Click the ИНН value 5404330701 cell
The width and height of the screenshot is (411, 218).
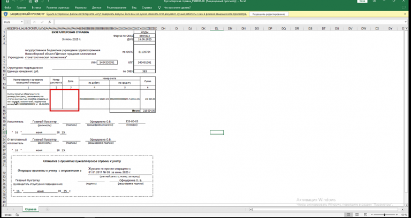[107, 63]
